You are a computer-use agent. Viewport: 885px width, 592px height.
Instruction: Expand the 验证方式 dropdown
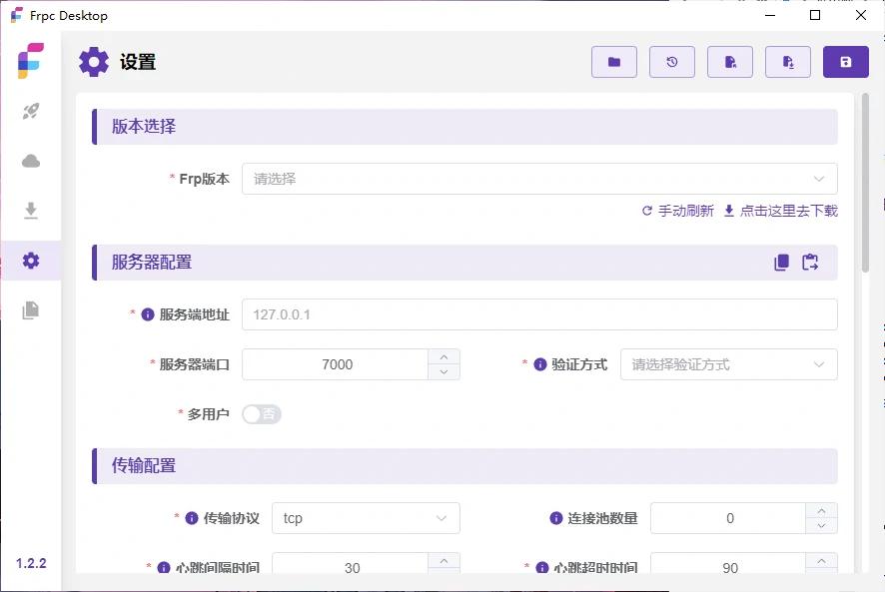(x=728, y=364)
